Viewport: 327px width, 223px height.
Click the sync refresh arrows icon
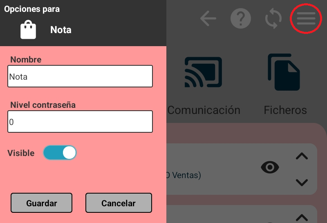(x=273, y=18)
